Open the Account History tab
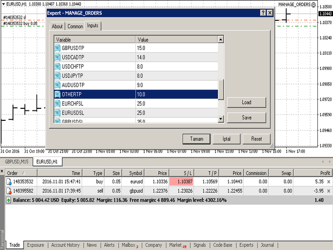The width and height of the screenshot is (333, 250). coord(66,245)
